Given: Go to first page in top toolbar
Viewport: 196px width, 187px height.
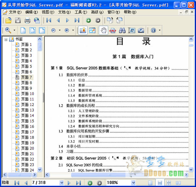Looking at the screenshot, I should [49, 20].
